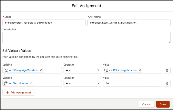Image resolution: width=173 pixels, height=110 pixels.
Task: Grab the Description box resize handle
Action: [x=169, y=42]
